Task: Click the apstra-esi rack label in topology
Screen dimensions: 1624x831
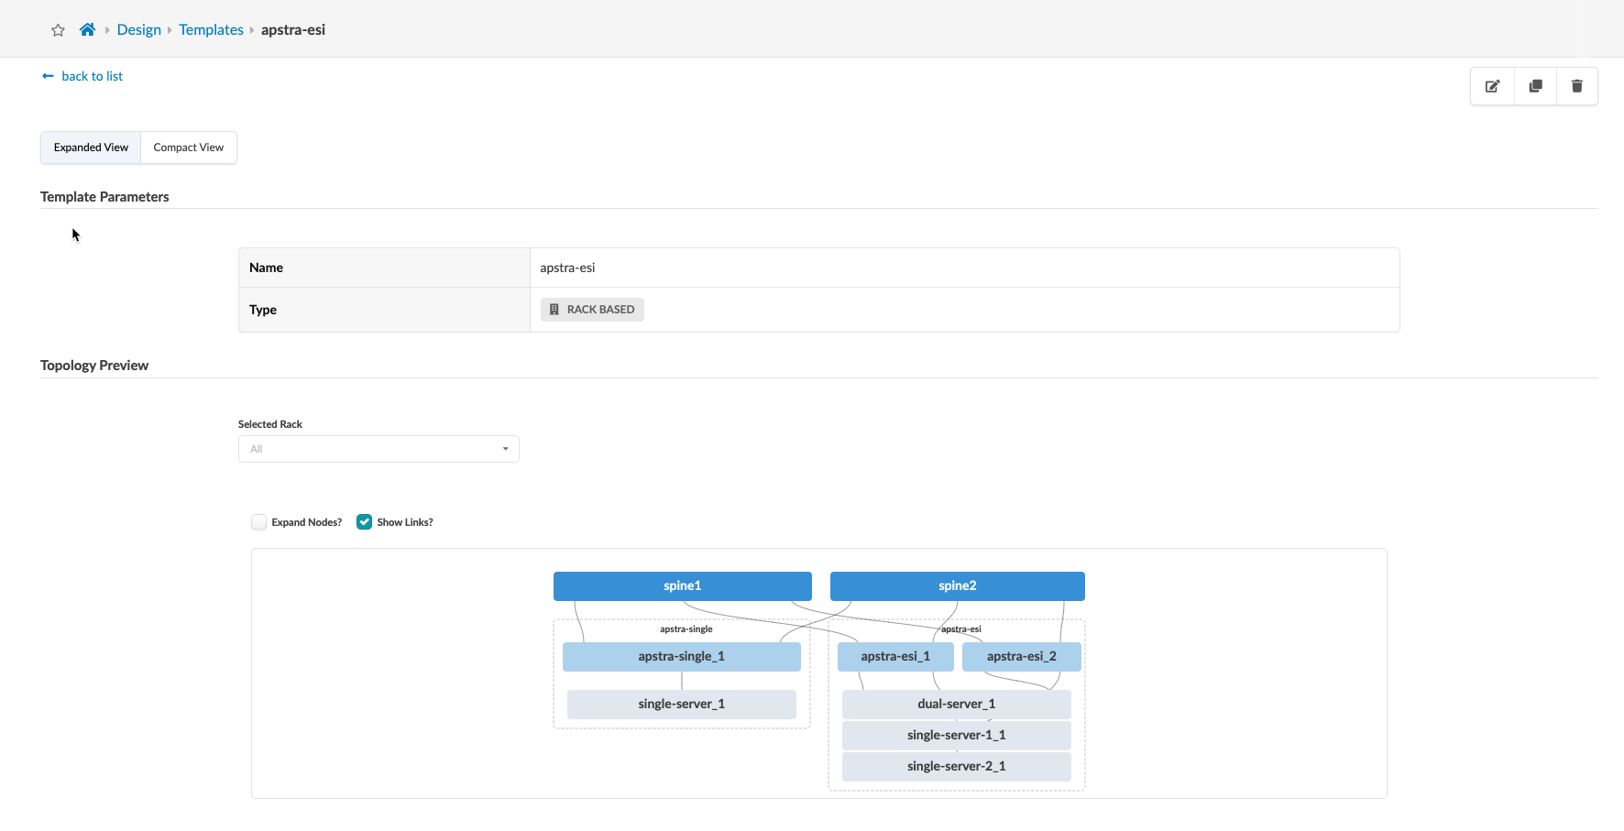Action: click(x=961, y=629)
